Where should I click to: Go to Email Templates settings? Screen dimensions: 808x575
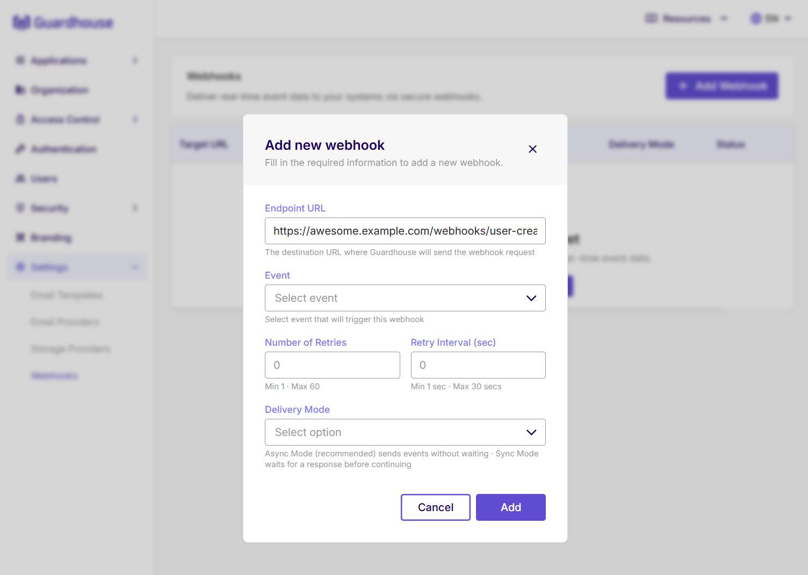pyautogui.click(x=67, y=295)
